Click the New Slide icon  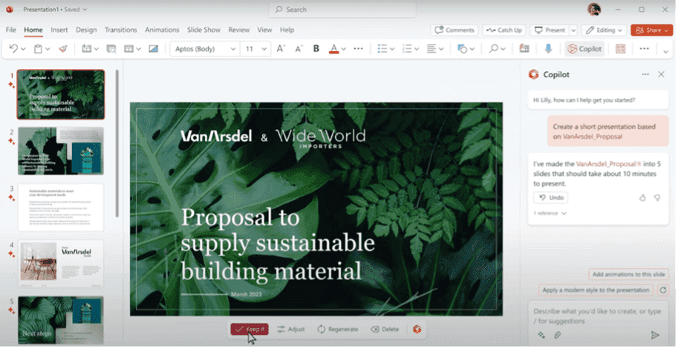[86, 49]
